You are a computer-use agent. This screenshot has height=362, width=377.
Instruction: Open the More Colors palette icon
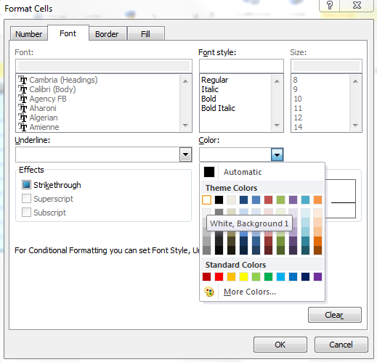point(209,292)
